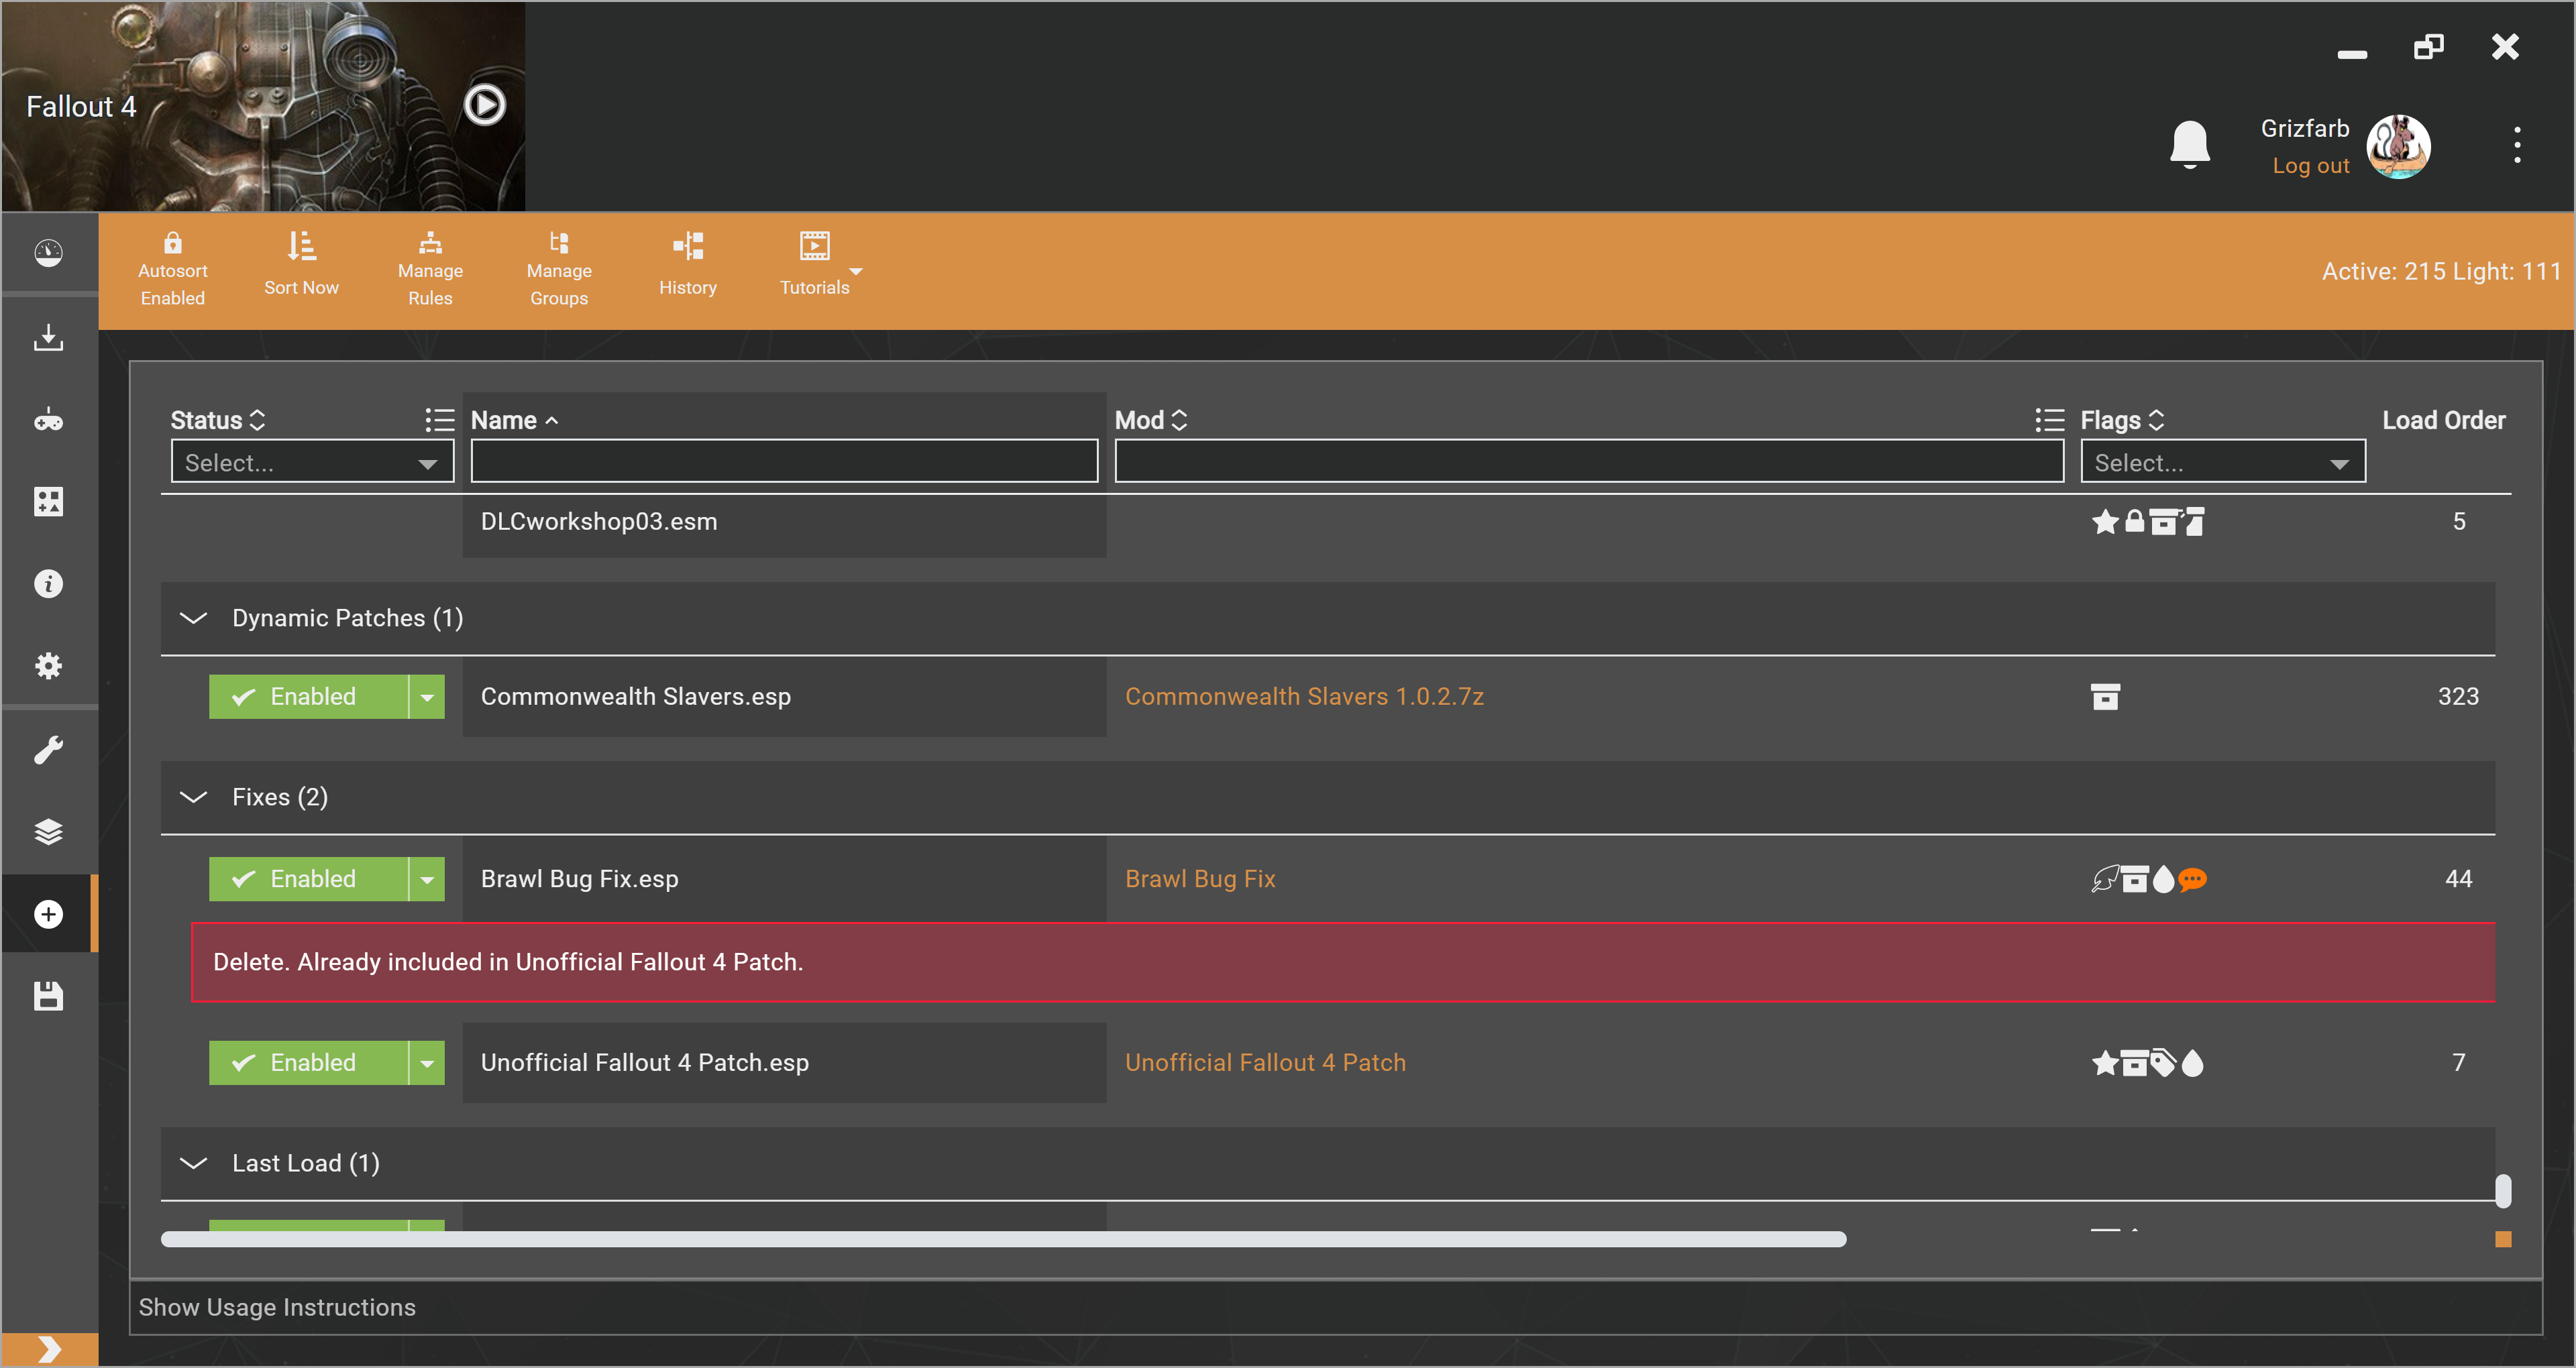This screenshot has width=2576, height=1368.
Task: Click the Log out link
Action: (x=2310, y=166)
